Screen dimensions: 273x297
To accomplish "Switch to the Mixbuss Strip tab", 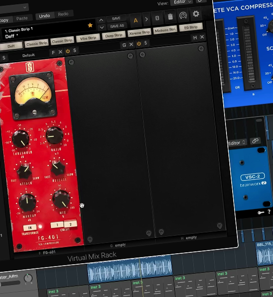I will click(165, 30).
